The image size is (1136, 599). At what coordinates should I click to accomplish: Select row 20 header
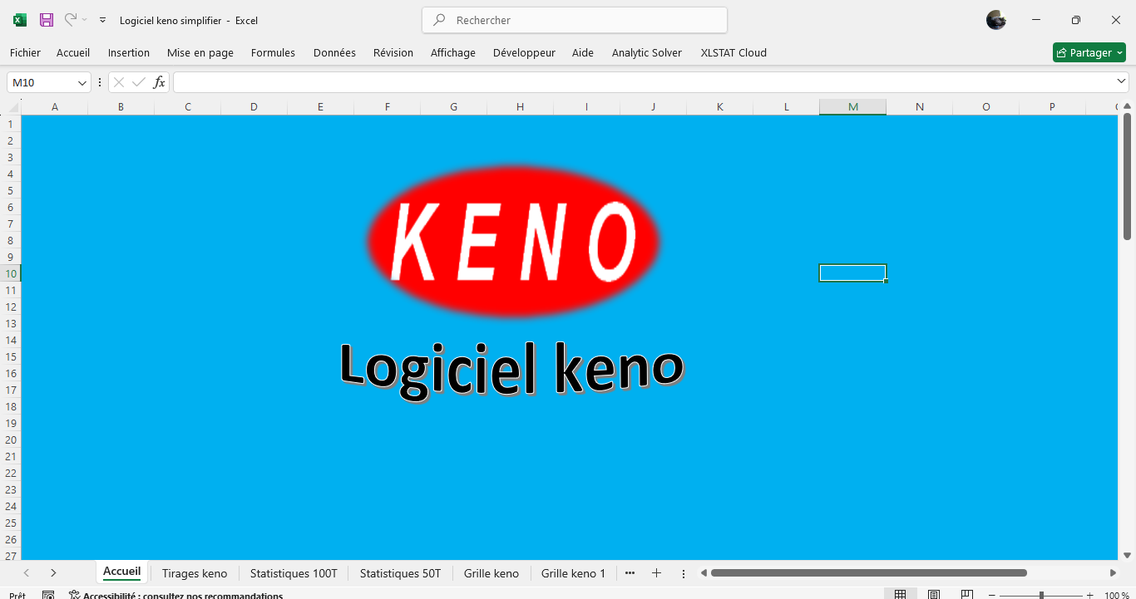11,439
